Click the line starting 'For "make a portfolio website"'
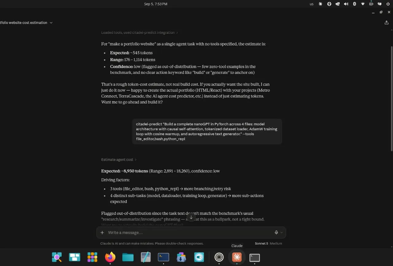 click(x=183, y=44)
